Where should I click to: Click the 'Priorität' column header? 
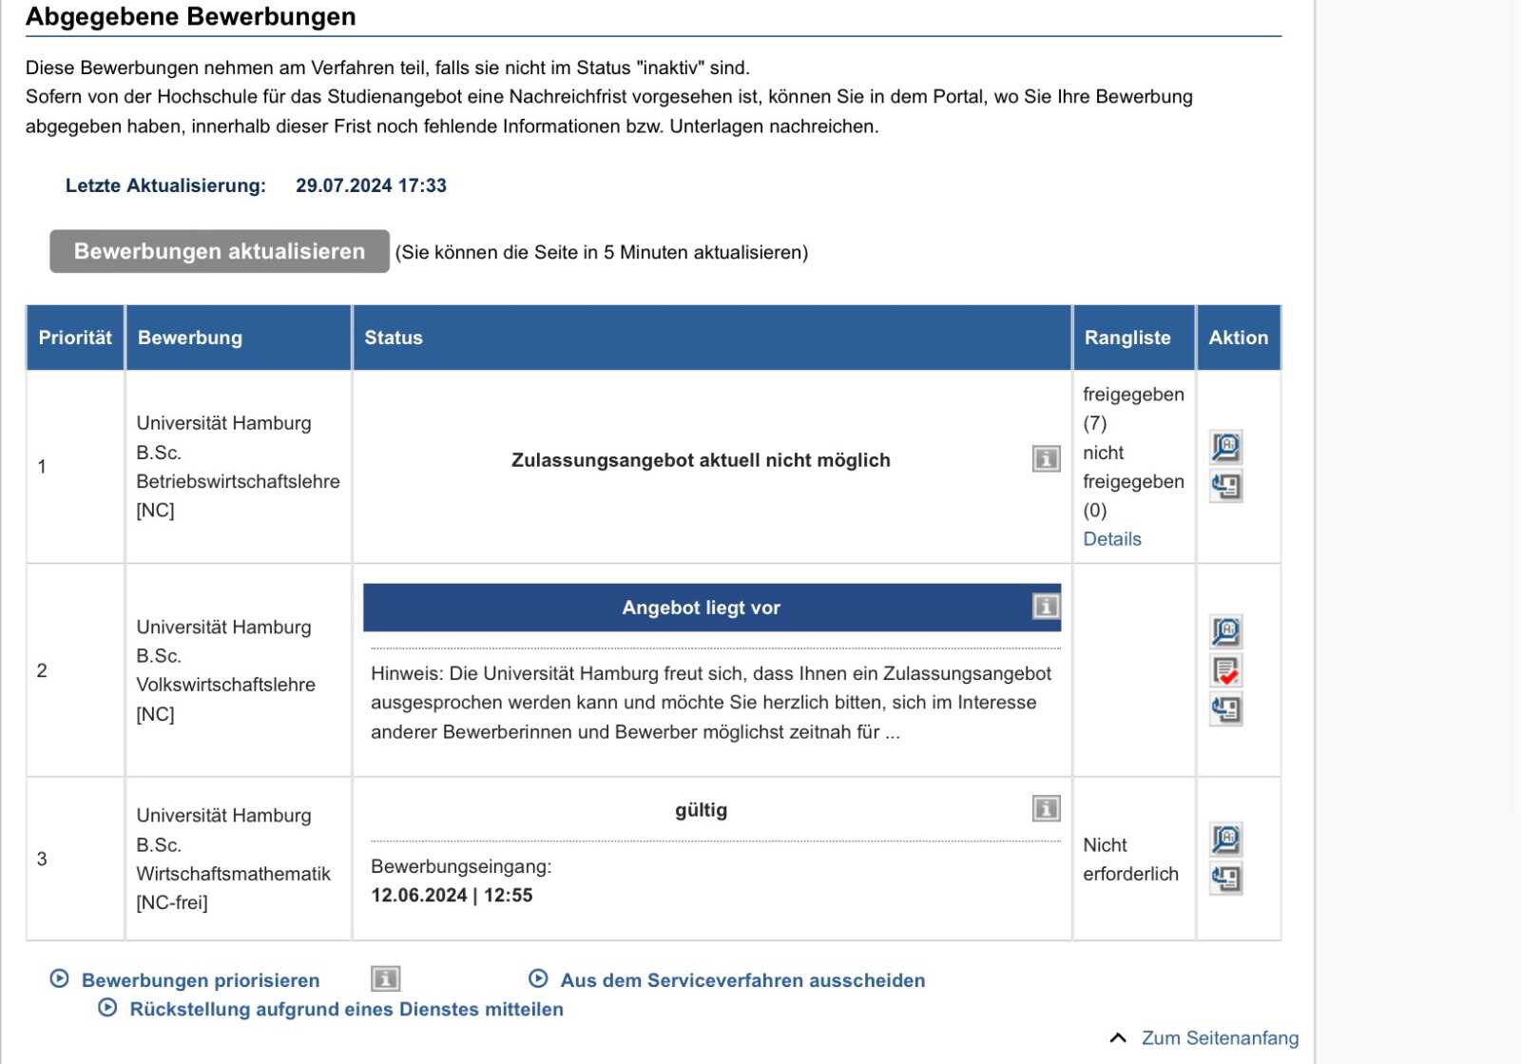(x=75, y=338)
